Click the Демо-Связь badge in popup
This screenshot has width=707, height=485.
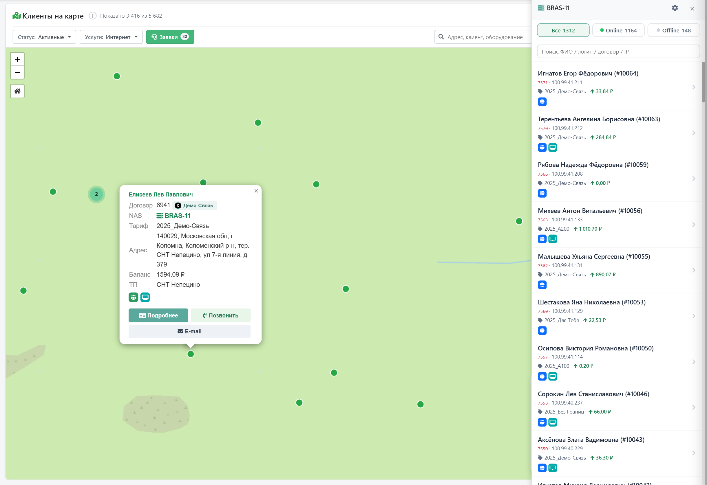click(x=195, y=206)
